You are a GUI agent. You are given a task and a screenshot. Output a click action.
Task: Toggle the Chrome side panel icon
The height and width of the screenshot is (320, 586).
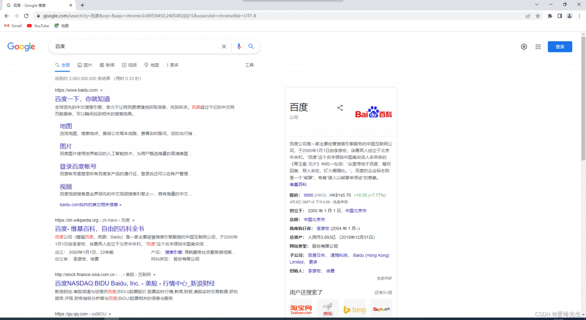click(x=559, y=16)
